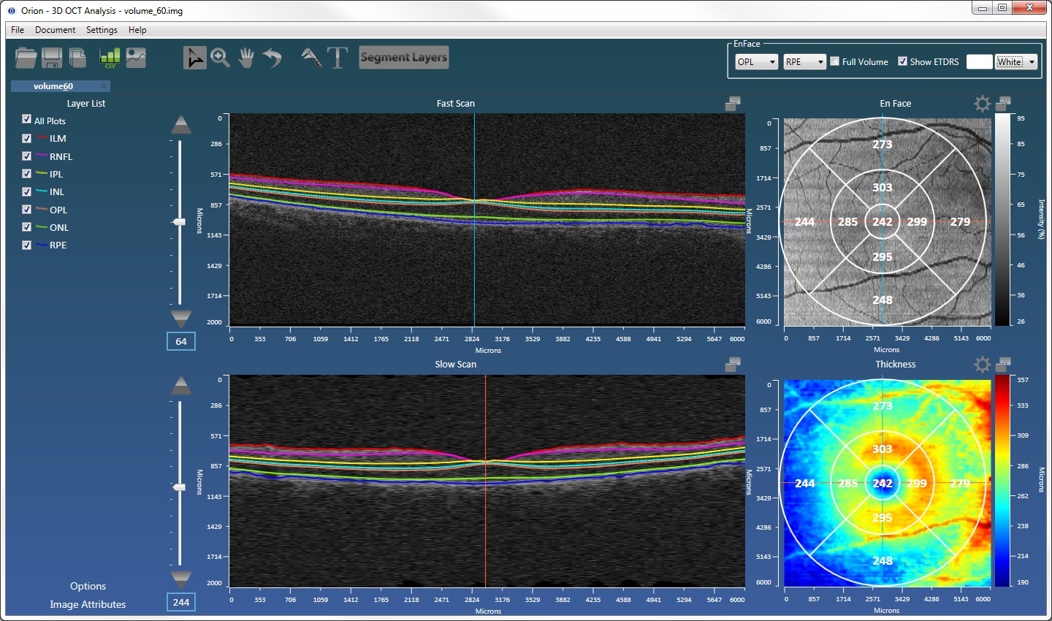The height and width of the screenshot is (621, 1052).
Task: Open the Document menu
Action: (56, 30)
